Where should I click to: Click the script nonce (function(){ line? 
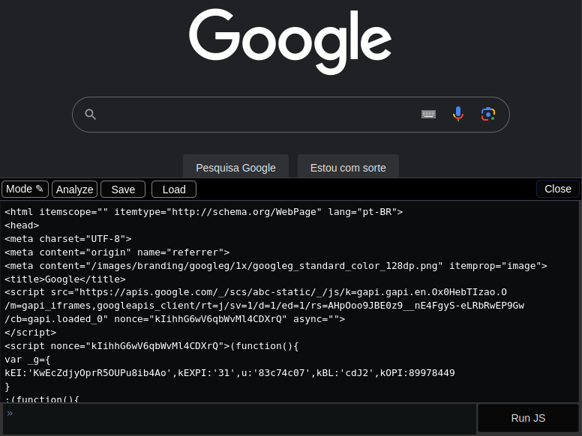coord(151,346)
